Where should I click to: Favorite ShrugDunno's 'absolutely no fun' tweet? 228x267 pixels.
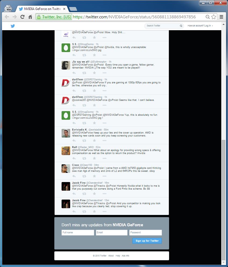tap(94, 123)
